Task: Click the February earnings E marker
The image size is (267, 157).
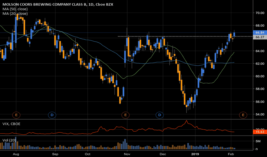Action: pyautogui.click(x=243, y=115)
